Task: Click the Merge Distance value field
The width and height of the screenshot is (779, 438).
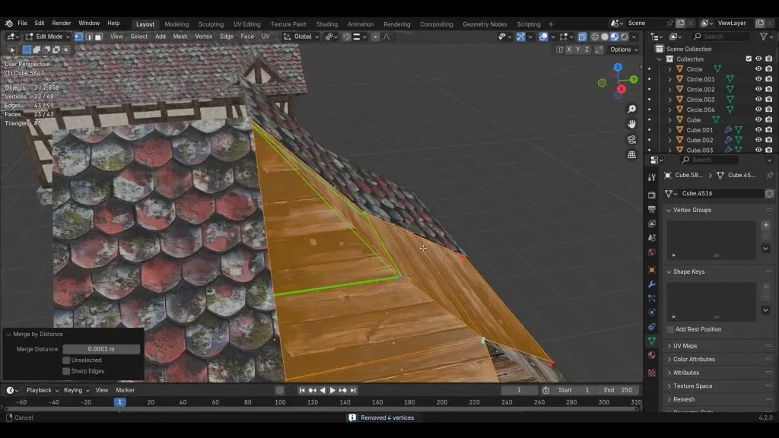Action: (x=101, y=349)
